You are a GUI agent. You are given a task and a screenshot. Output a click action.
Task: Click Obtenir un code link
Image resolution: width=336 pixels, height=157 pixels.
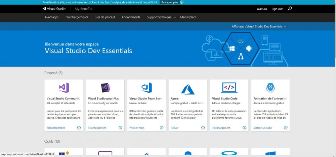[262, 128]
